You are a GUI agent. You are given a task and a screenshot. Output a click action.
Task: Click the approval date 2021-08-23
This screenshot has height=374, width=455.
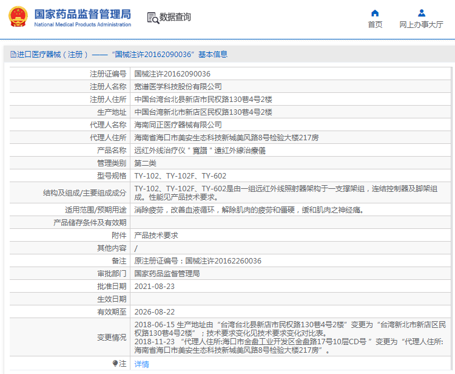(154, 286)
